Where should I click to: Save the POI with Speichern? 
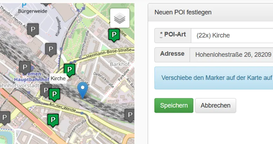tap(174, 105)
